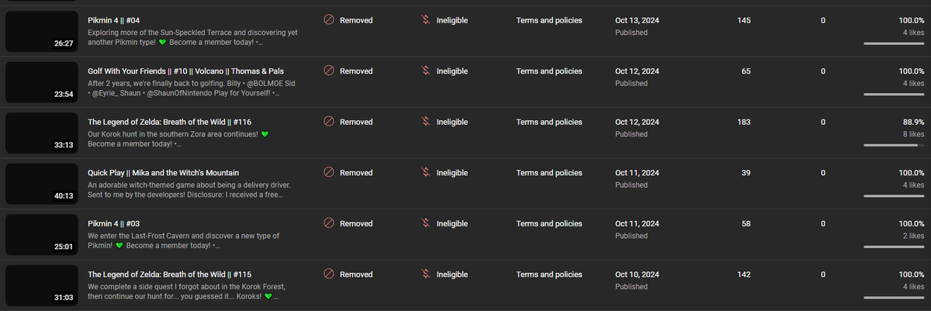
Task: Click the Ineligible monetization icon for Pikmin 4 #04
Action: tap(425, 20)
